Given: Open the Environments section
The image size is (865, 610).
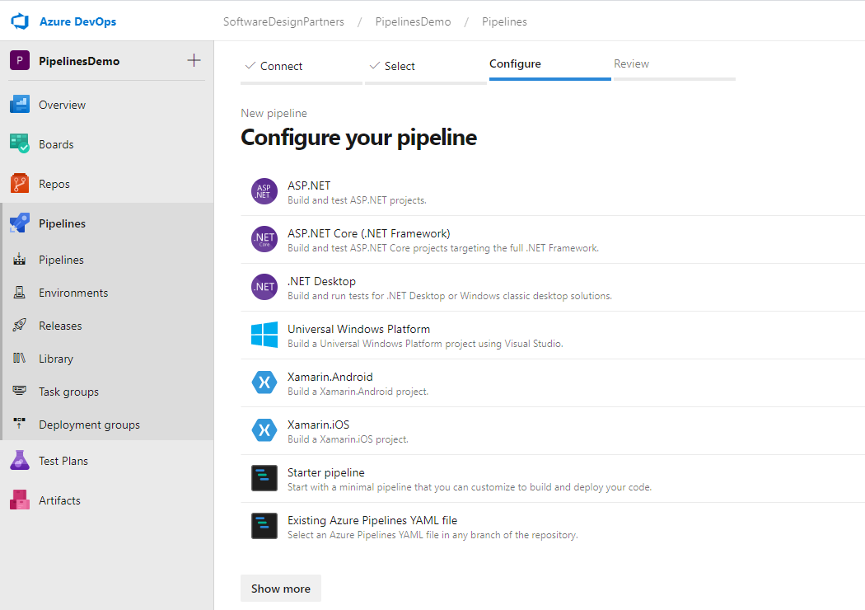Looking at the screenshot, I should pyautogui.click(x=72, y=292).
